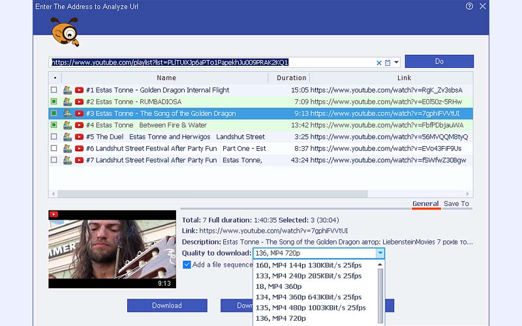Disable Add a file sequence checkbox
The height and width of the screenshot is (326, 522).
tap(187, 265)
